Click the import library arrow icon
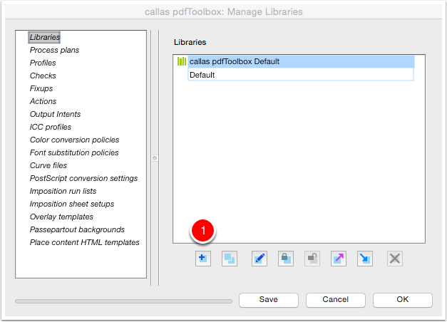The image size is (447, 322). tap(365, 259)
